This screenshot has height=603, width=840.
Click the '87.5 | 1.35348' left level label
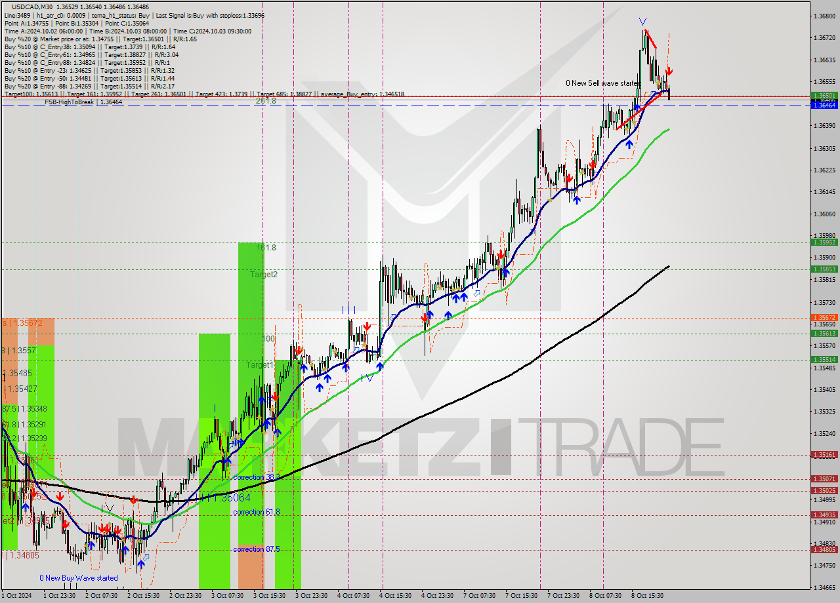point(25,409)
